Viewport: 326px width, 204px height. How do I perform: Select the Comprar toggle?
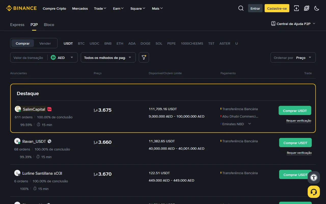23,43
